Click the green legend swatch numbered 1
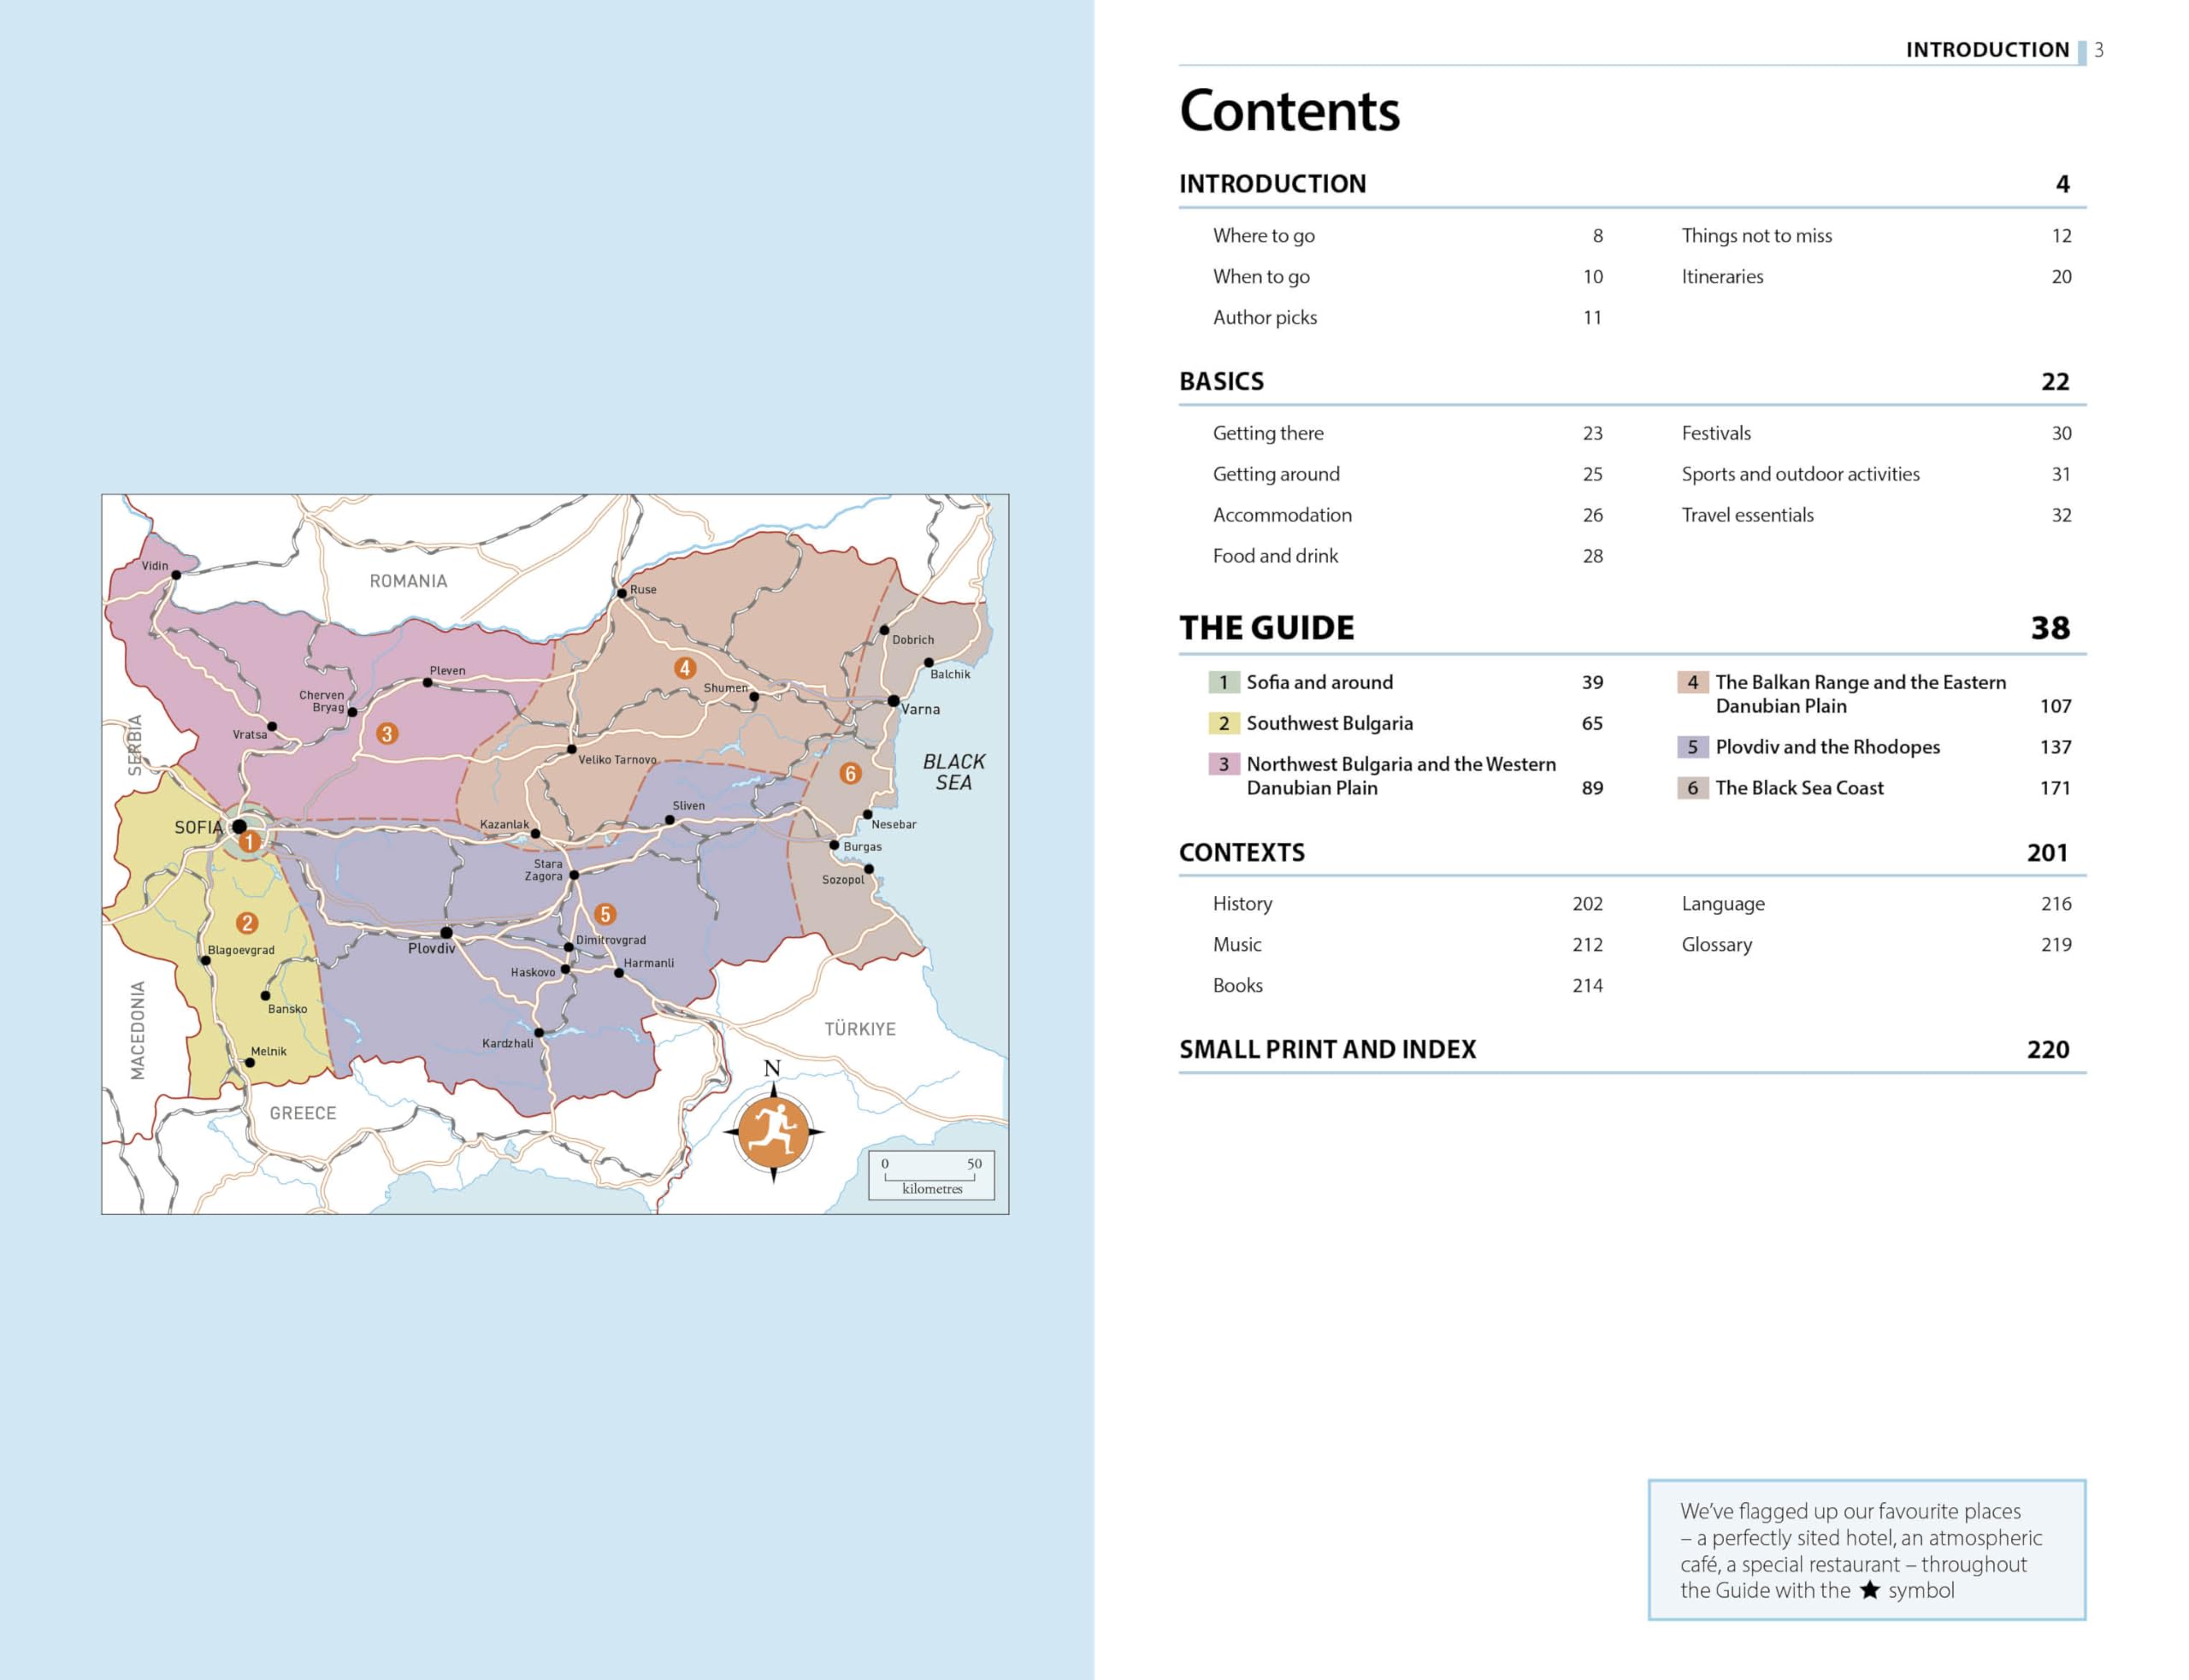This screenshot has height=1680, width=2189. pos(1223,682)
